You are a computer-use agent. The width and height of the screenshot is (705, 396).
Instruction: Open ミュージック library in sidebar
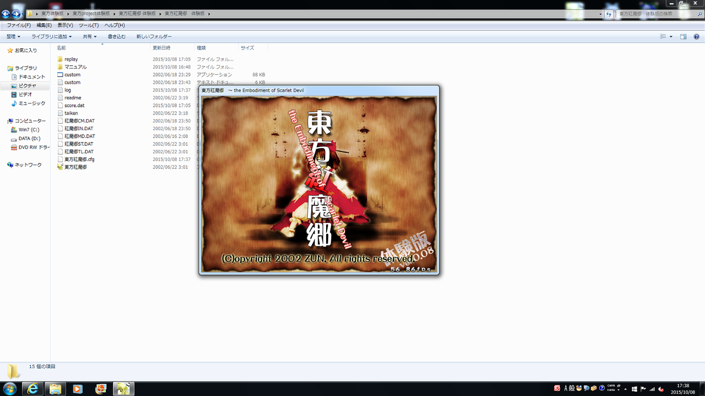coord(32,103)
